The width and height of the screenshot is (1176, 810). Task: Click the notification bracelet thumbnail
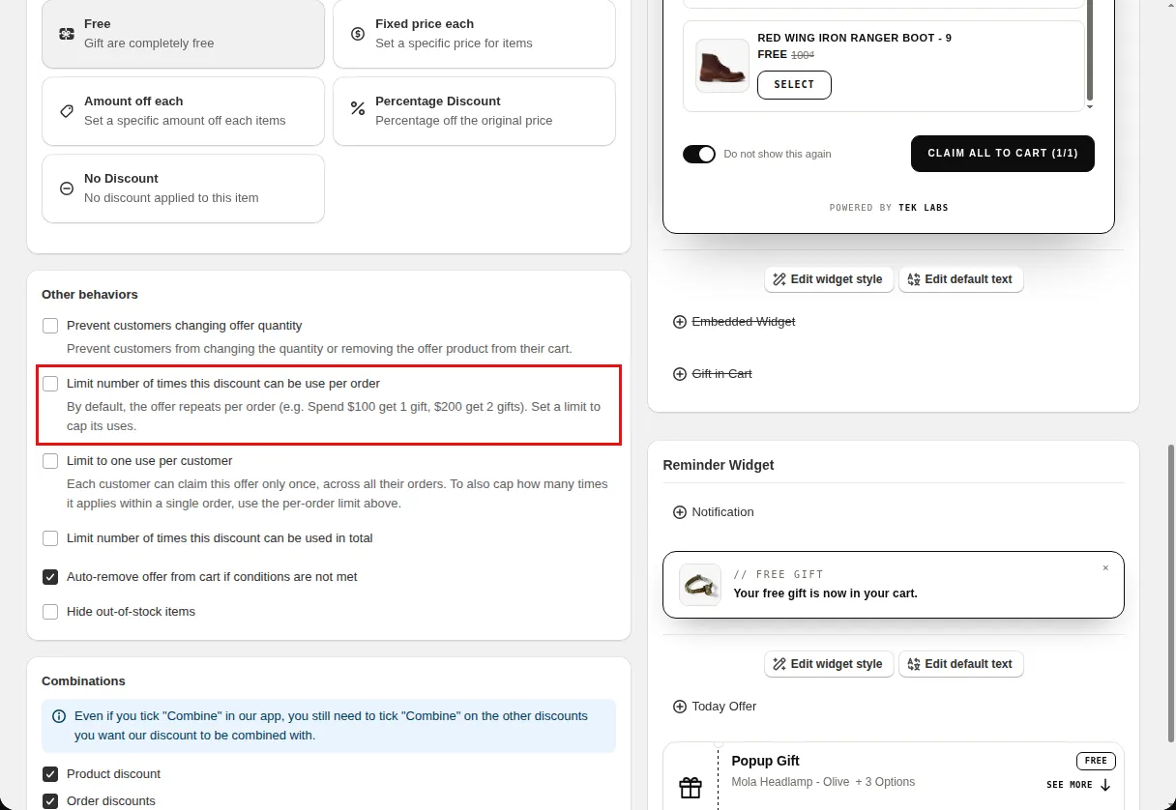(700, 585)
